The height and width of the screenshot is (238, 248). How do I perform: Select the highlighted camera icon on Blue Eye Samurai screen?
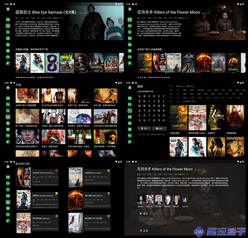8,26
